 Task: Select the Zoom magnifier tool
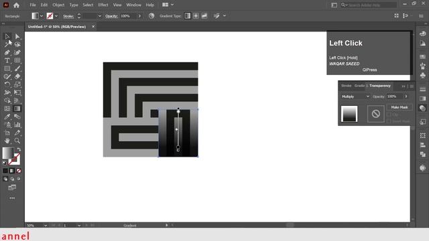pos(17,141)
